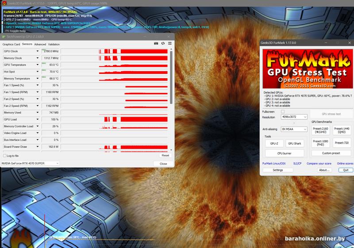Expand the Fan 1 Speed (%) dropdown
354x248 pixels.
(38, 85)
